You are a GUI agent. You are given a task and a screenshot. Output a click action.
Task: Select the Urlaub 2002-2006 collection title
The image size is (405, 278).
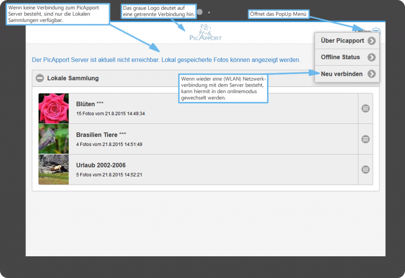(x=101, y=165)
